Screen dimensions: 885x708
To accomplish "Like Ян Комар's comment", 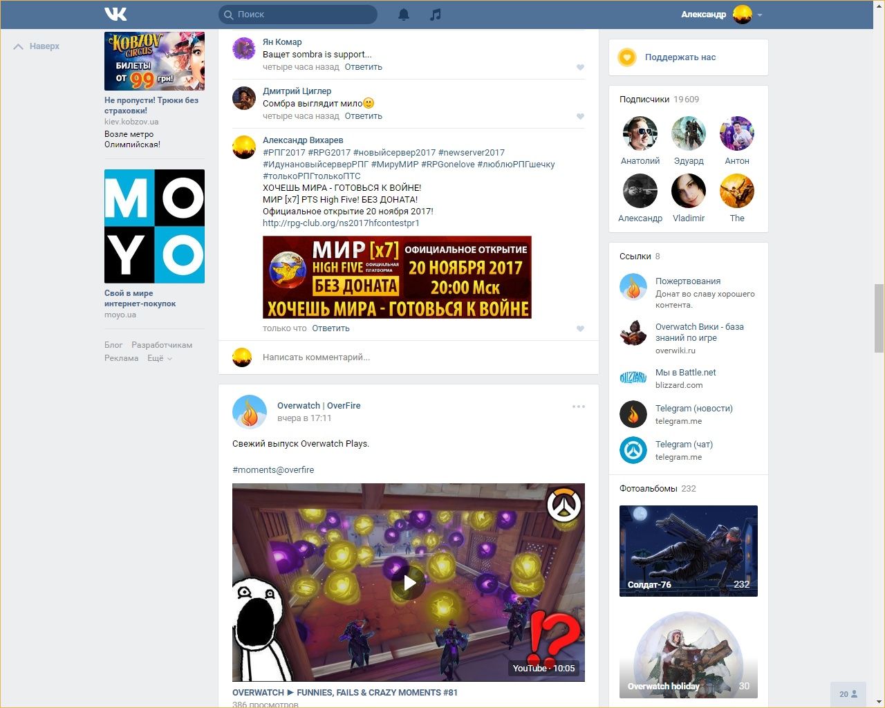I will (x=580, y=67).
